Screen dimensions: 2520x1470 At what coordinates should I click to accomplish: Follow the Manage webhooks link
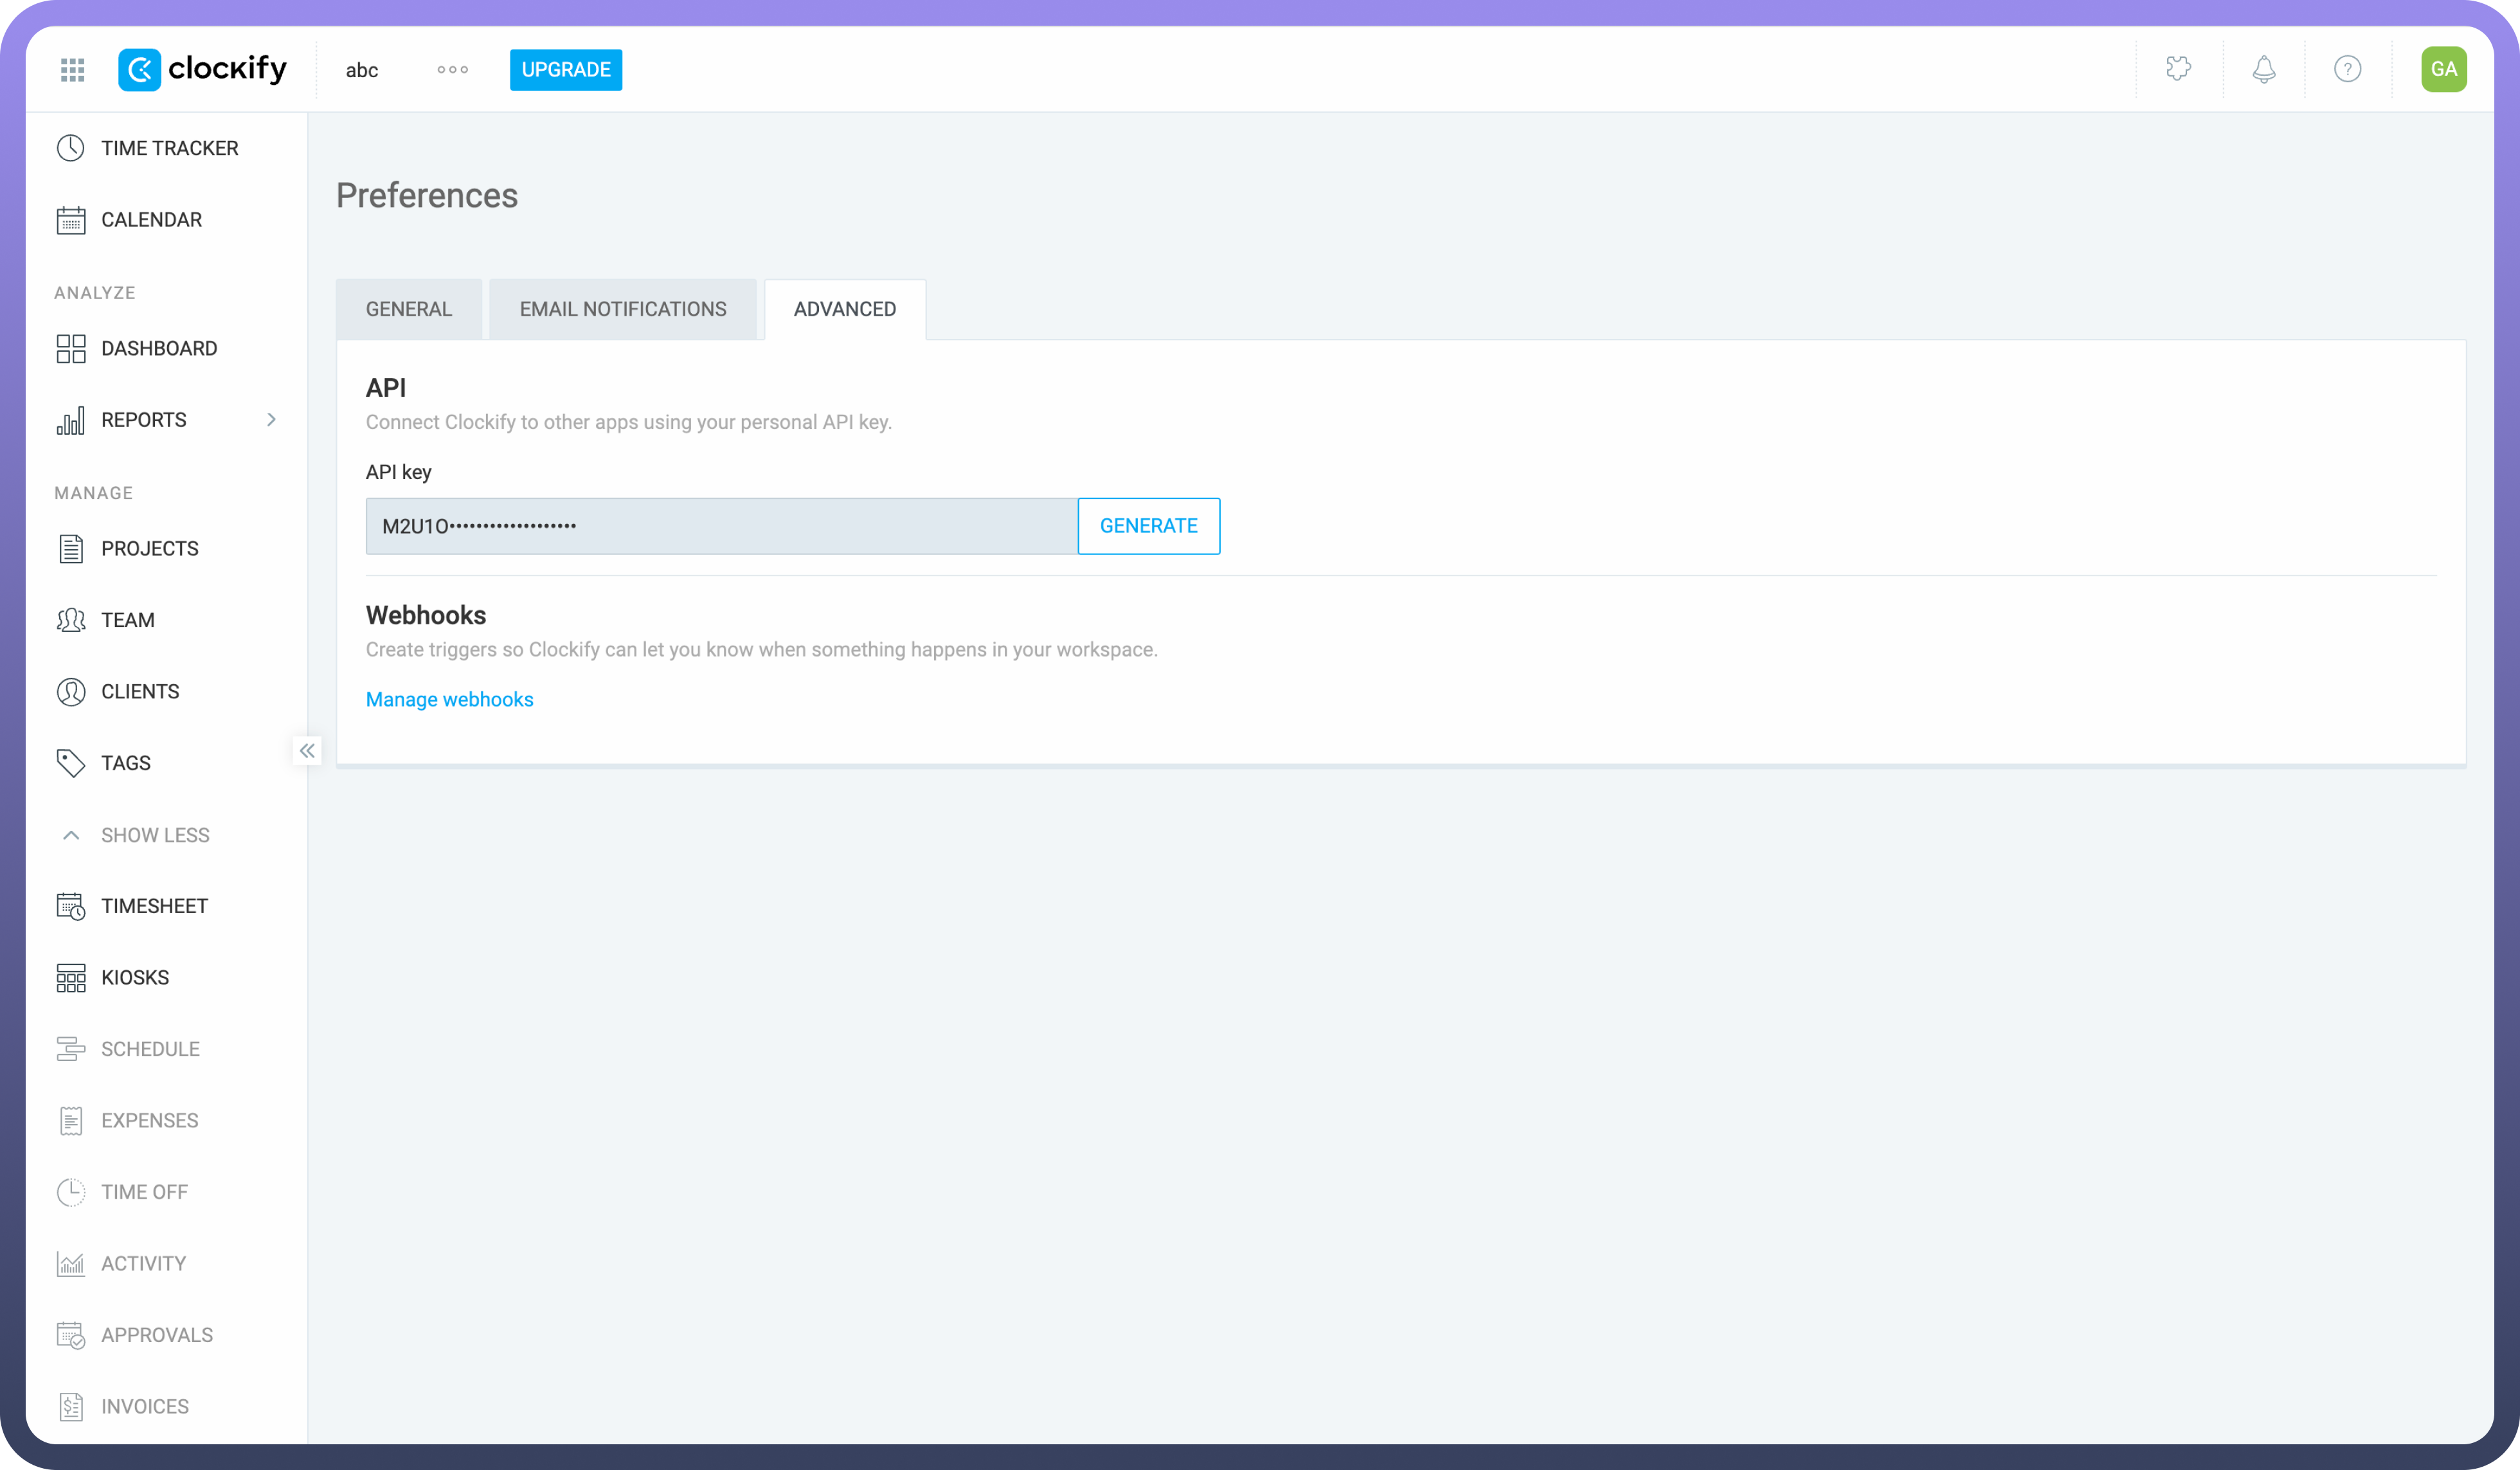point(449,699)
